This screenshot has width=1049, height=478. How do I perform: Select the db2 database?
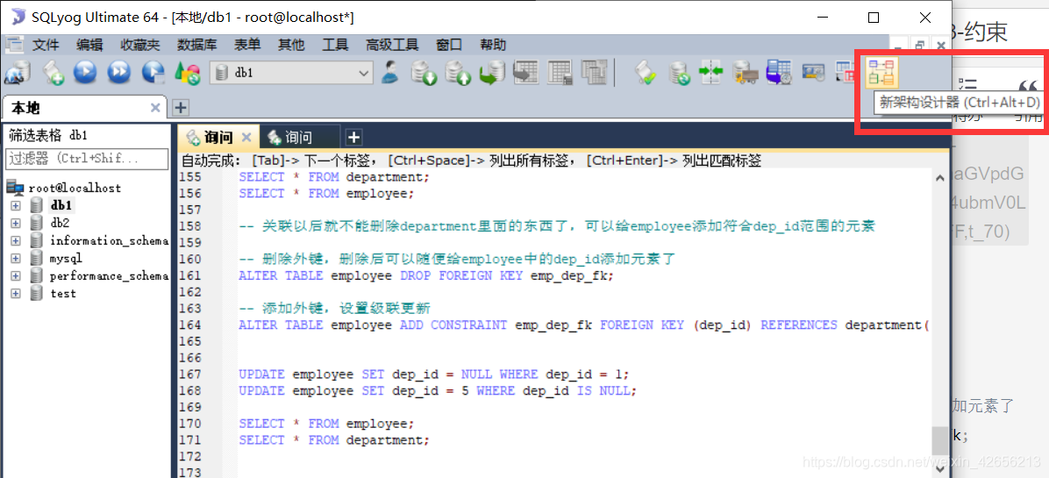(60, 223)
